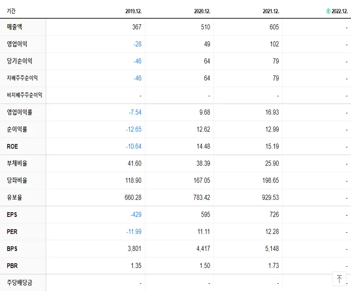This screenshot has height=291, width=351.
Task: Click the PER row label
Action: (x=11, y=231)
